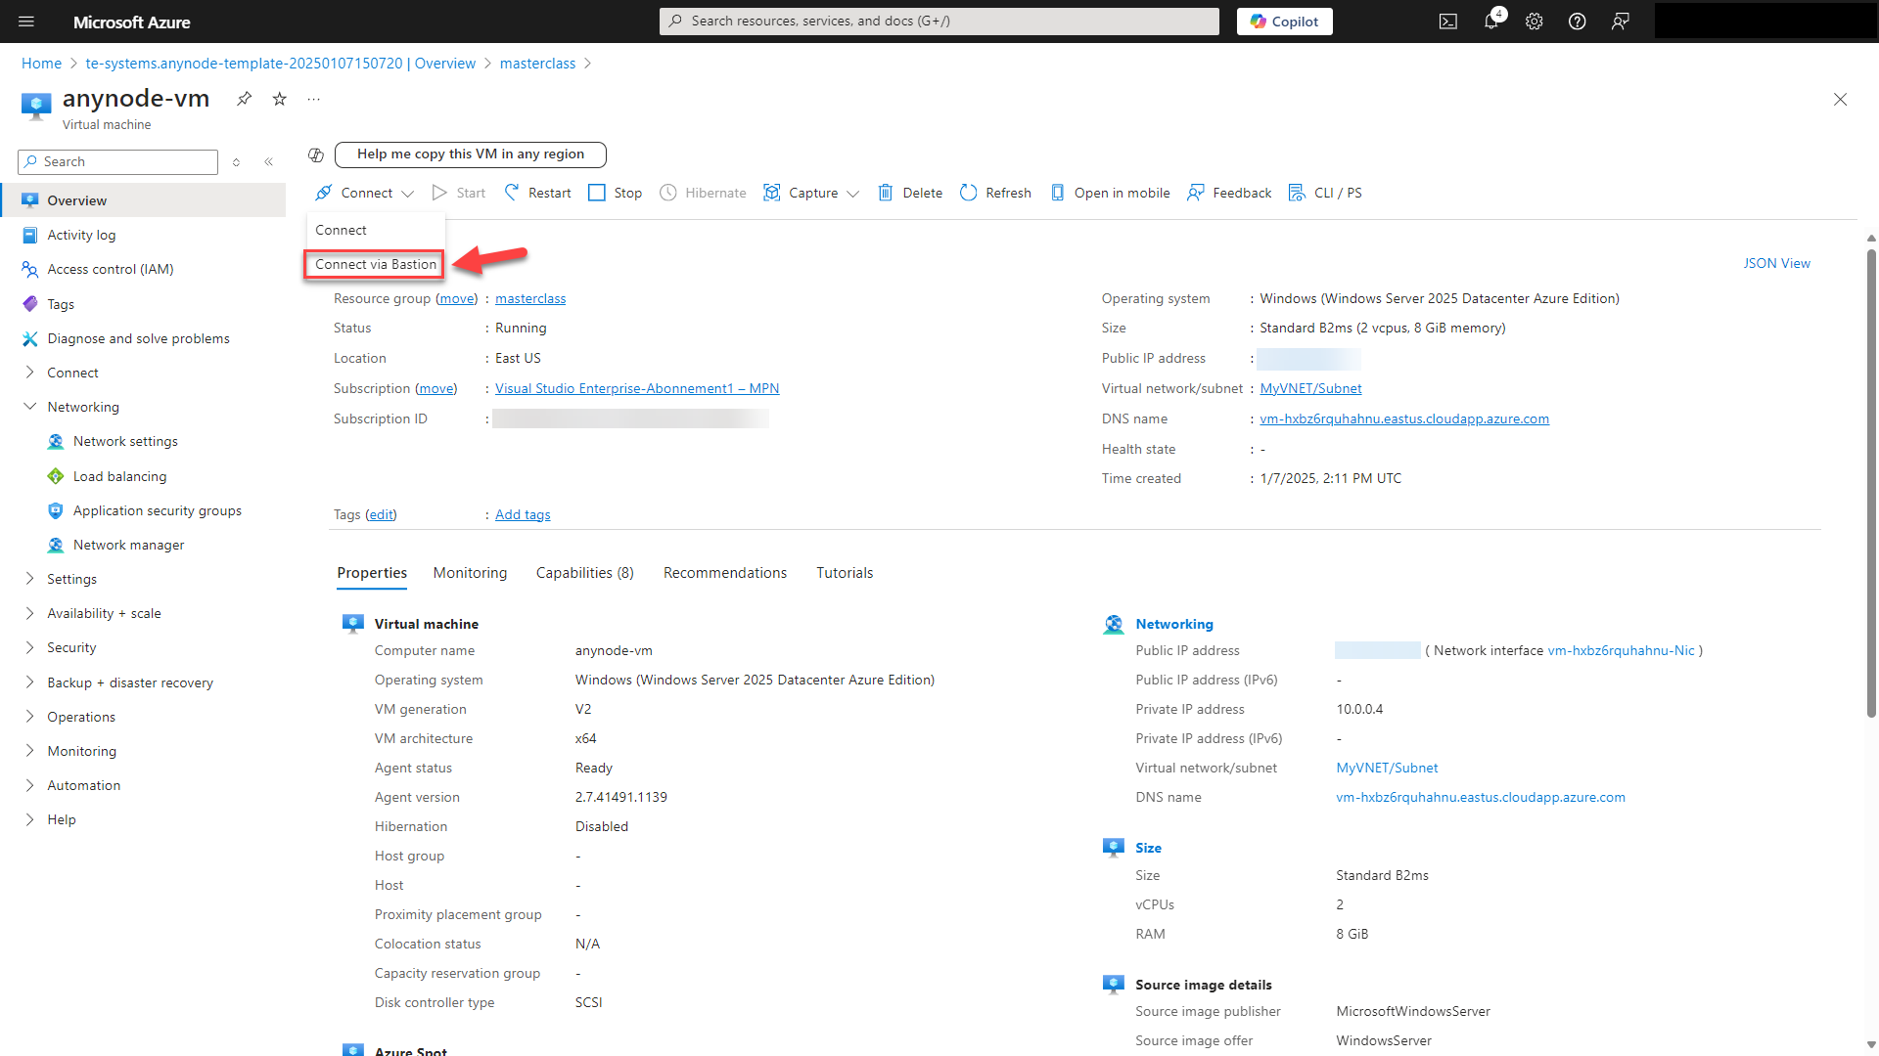1879x1056 pixels.
Task: Switch to the Monitoring tab
Action: 471,574
